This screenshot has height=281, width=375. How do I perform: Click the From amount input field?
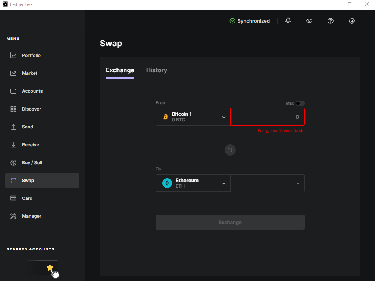(x=267, y=117)
